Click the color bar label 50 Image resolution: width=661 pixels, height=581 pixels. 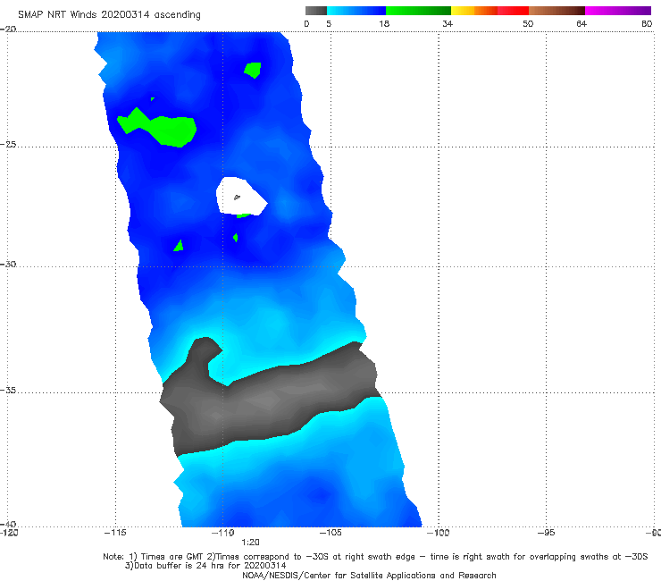[x=528, y=24]
